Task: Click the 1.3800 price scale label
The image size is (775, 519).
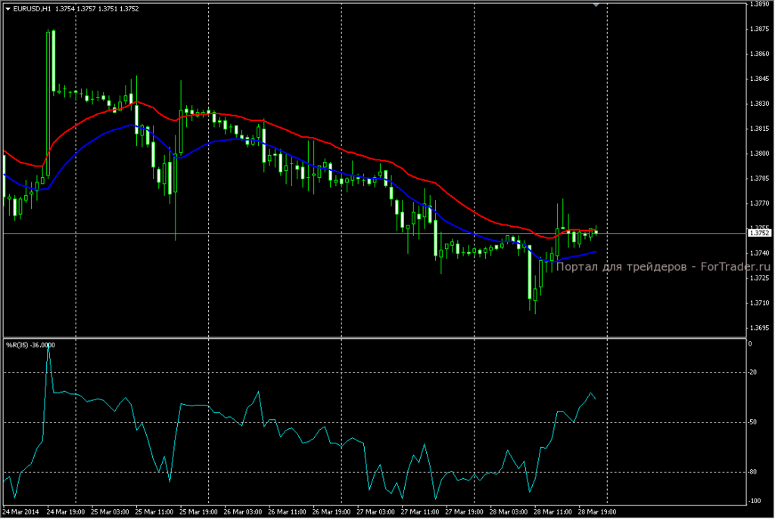Action: click(x=758, y=154)
